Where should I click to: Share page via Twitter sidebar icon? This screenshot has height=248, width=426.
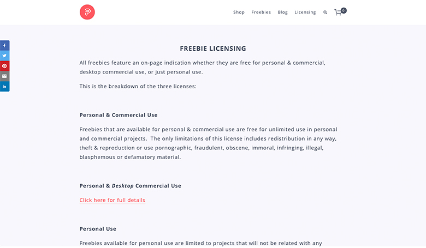click(4, 56)
